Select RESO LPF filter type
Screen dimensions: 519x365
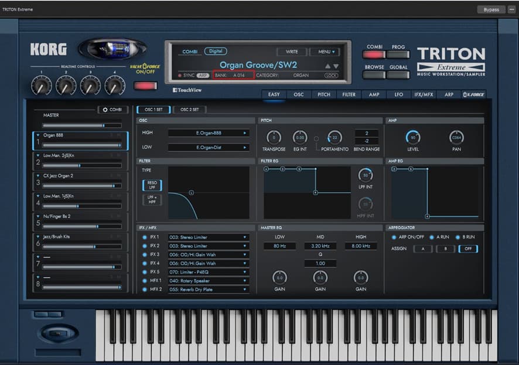[x=152, y=185]
